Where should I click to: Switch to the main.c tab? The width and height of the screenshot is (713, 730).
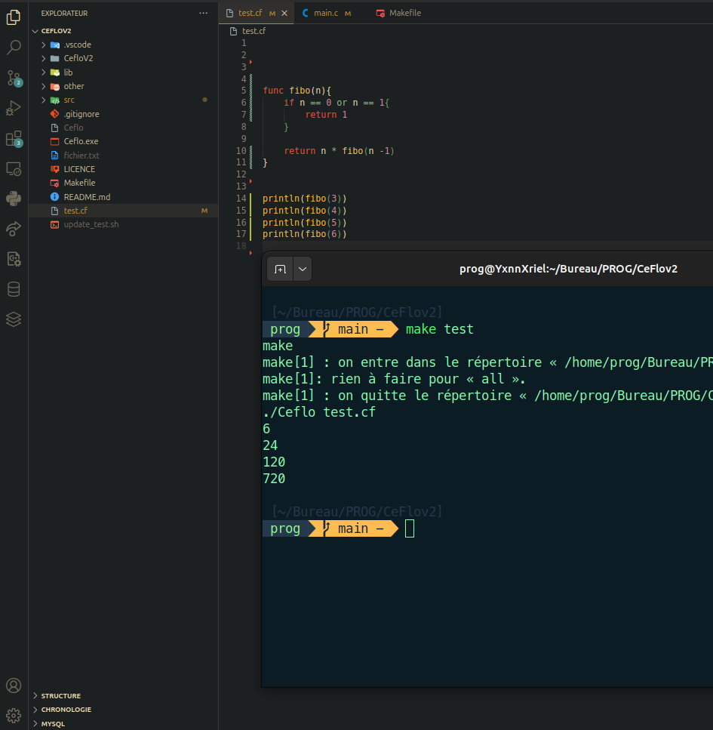point(326,13)
